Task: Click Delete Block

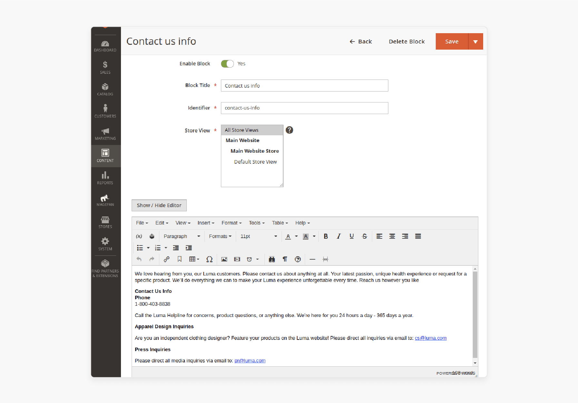Action: tap(407, 42)
